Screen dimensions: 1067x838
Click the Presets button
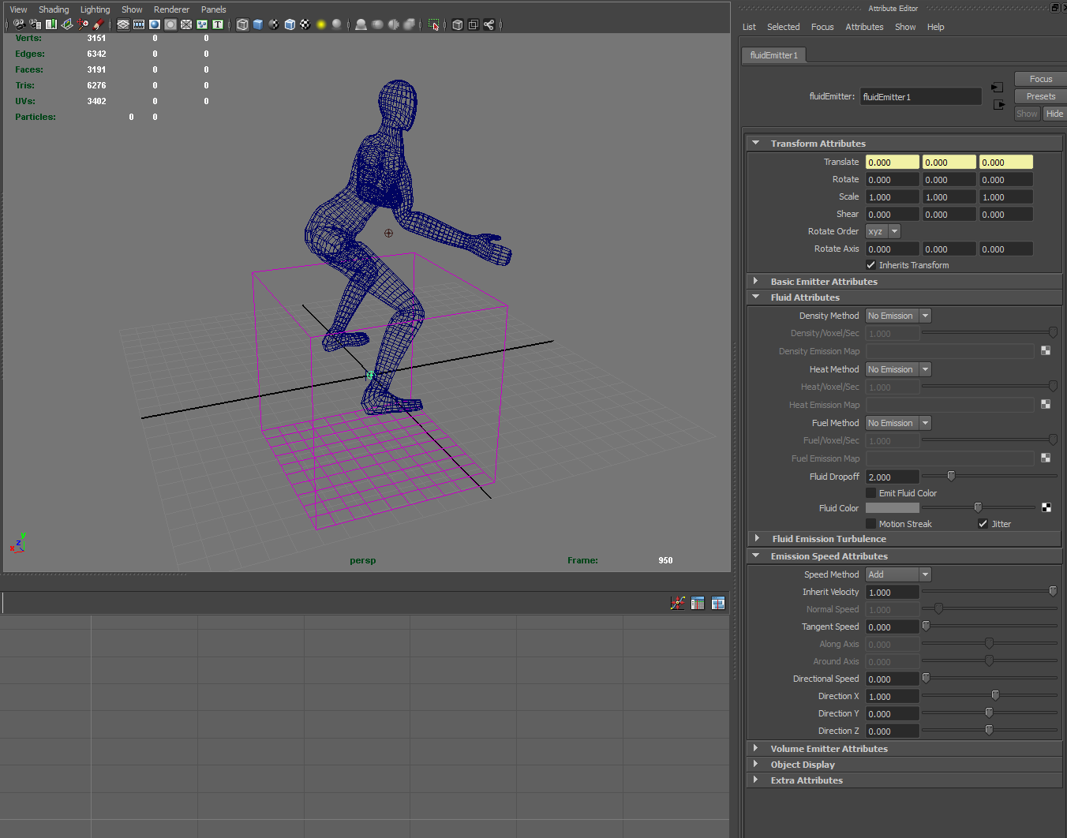click(x=1040, y=96)
